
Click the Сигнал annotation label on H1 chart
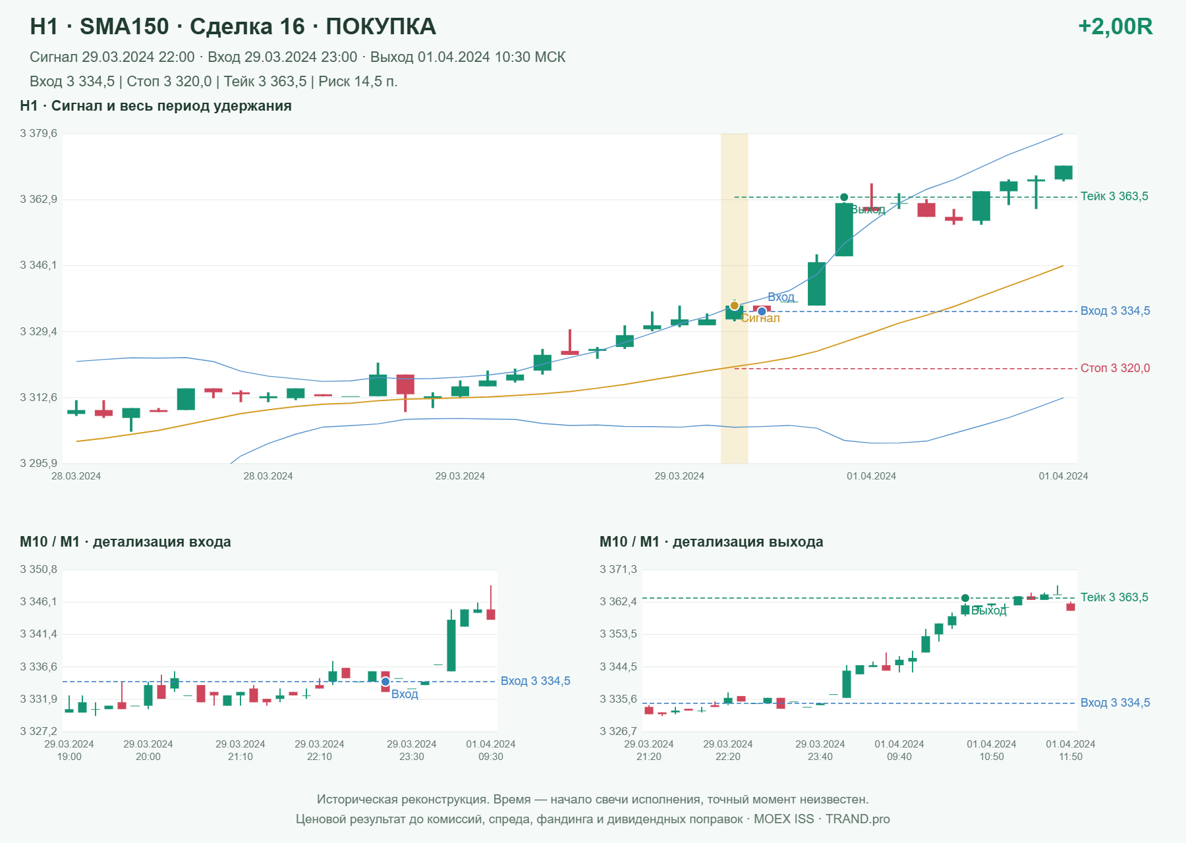tap(760, 318)
